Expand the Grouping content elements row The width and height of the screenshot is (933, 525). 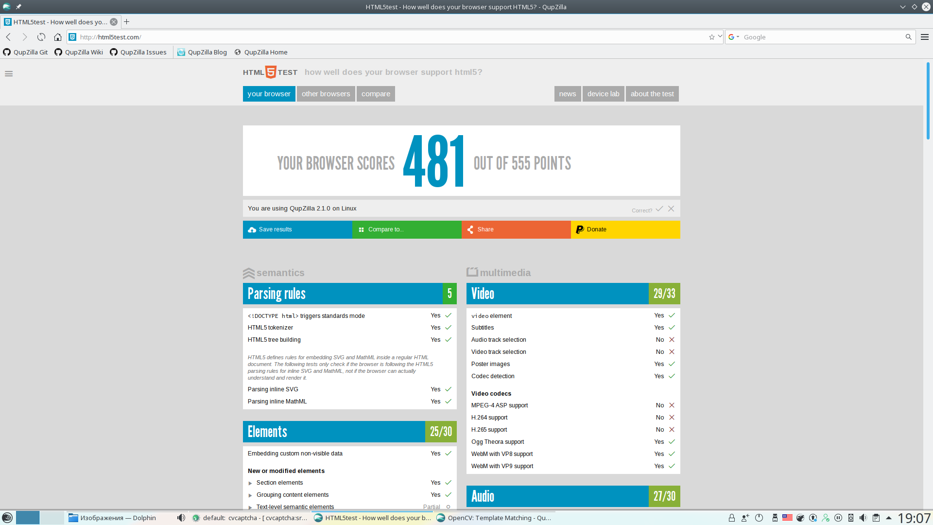pos(350,495)
